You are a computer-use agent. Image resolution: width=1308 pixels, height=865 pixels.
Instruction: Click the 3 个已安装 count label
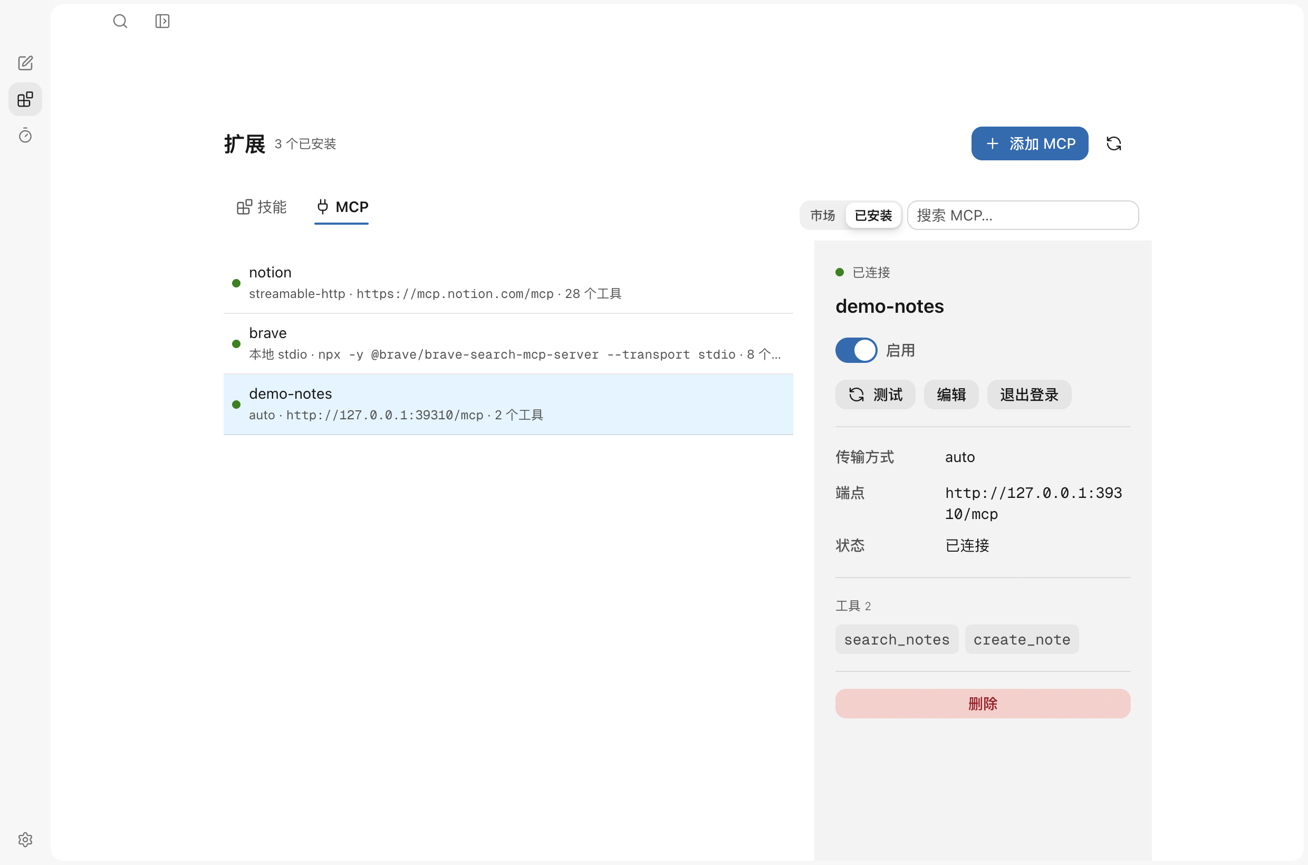(305, 144)
